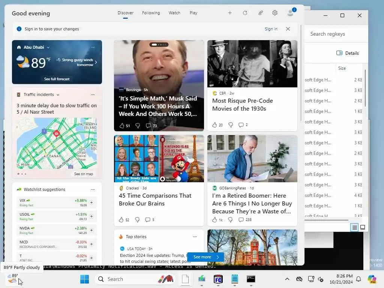
Task: Click the See more button
Action: pos(205,257)
